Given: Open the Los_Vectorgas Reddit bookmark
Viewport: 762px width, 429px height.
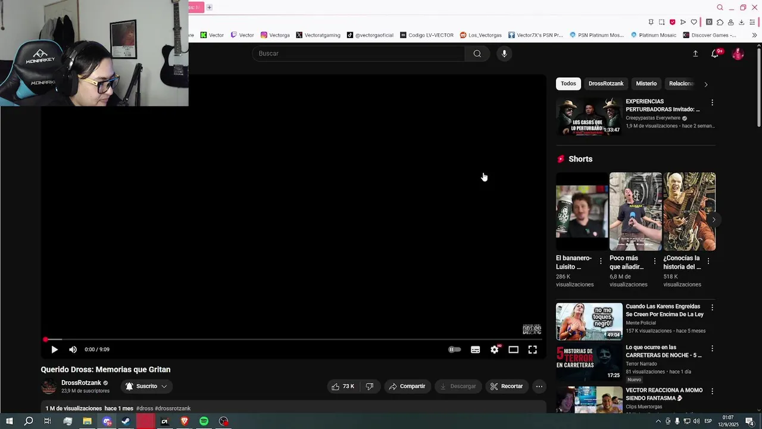Looking at the screenshot, I should [x=480, y=35].
